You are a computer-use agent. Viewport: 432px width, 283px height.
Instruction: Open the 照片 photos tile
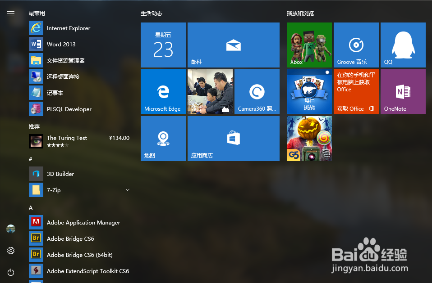click(210, 92)
